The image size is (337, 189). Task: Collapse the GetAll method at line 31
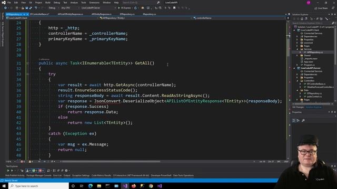[28, 63]
